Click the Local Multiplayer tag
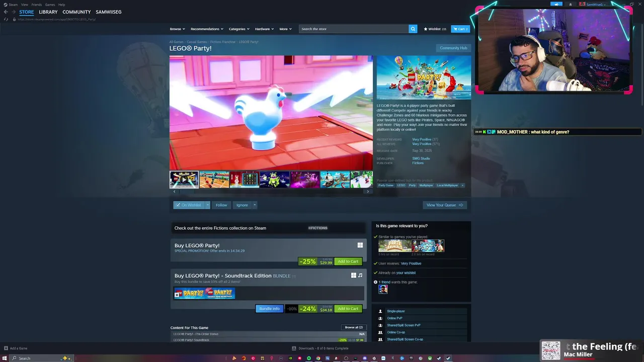This screenshot has width=644, height=362. coord(447,185)
